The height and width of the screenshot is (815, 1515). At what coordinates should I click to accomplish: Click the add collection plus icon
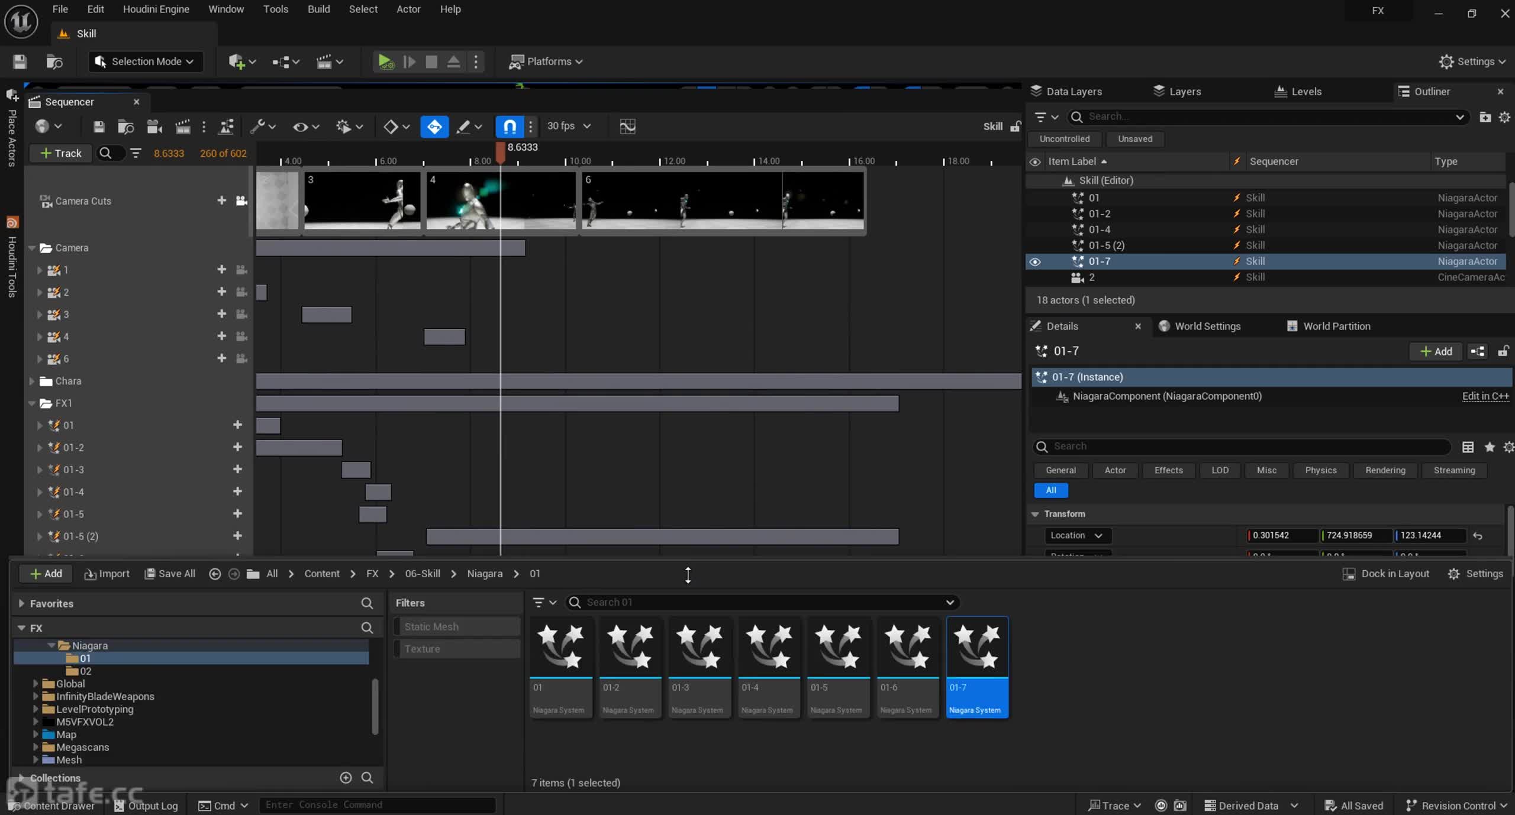click(x=346, y=778)
